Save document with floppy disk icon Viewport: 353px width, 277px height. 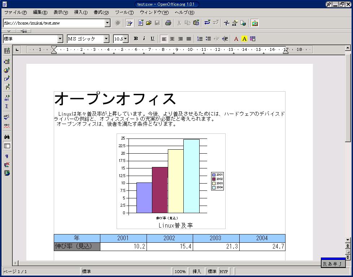coord(157,23)
